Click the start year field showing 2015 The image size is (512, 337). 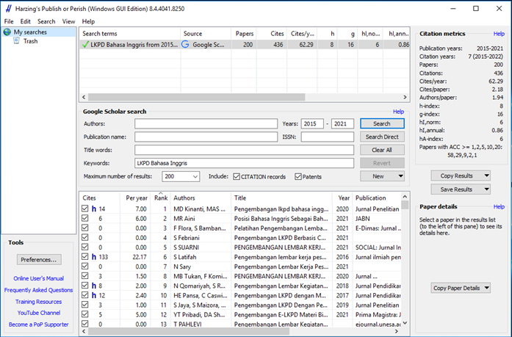312,123
